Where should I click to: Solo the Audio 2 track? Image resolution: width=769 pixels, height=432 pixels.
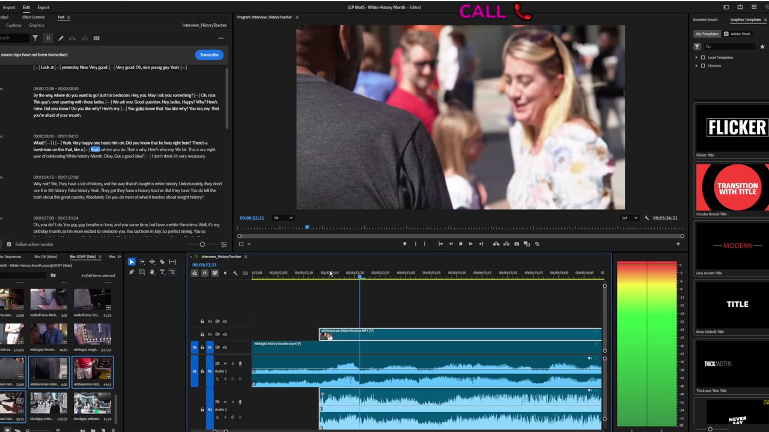tap(233, 402)
